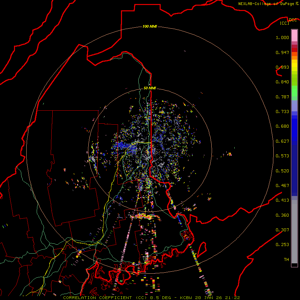Viewport: 300px width, 300px height.
Task: Click the CORRELATION COEFFICIENT (CC) caption text
Action: (105, 298)
